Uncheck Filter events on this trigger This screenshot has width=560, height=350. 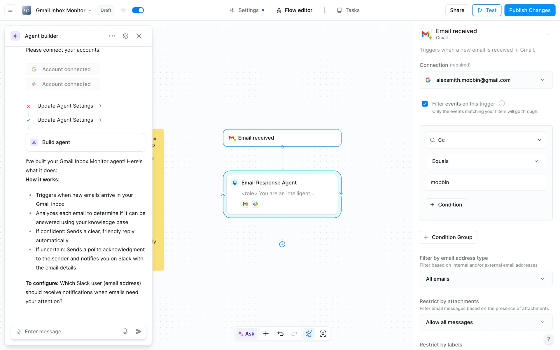click(x=425, y=104)
